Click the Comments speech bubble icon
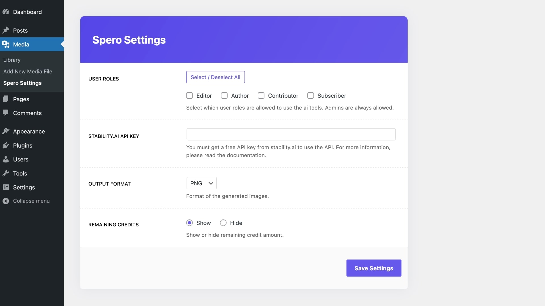The height and width of the screenshot is (306, 545). 6,113
